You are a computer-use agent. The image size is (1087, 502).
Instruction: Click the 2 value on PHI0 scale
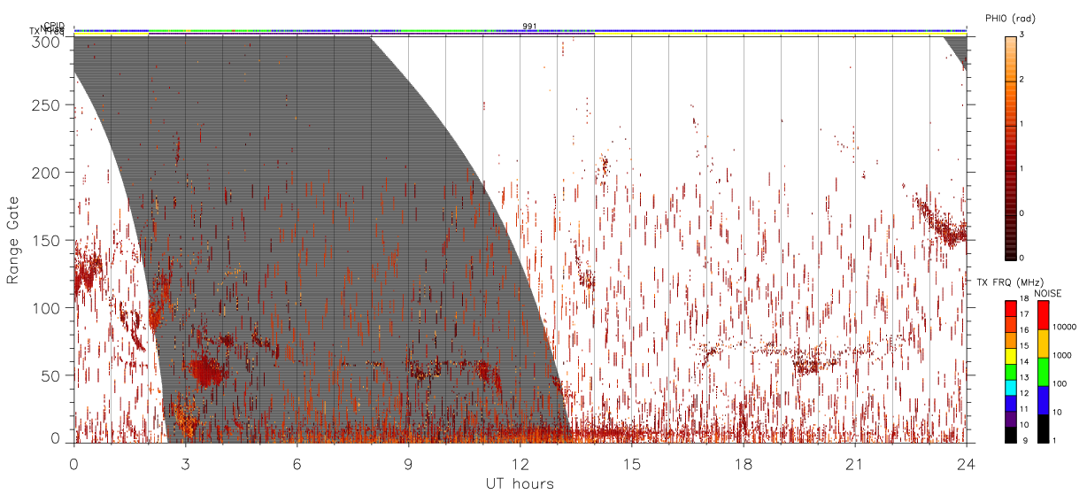1021,79
